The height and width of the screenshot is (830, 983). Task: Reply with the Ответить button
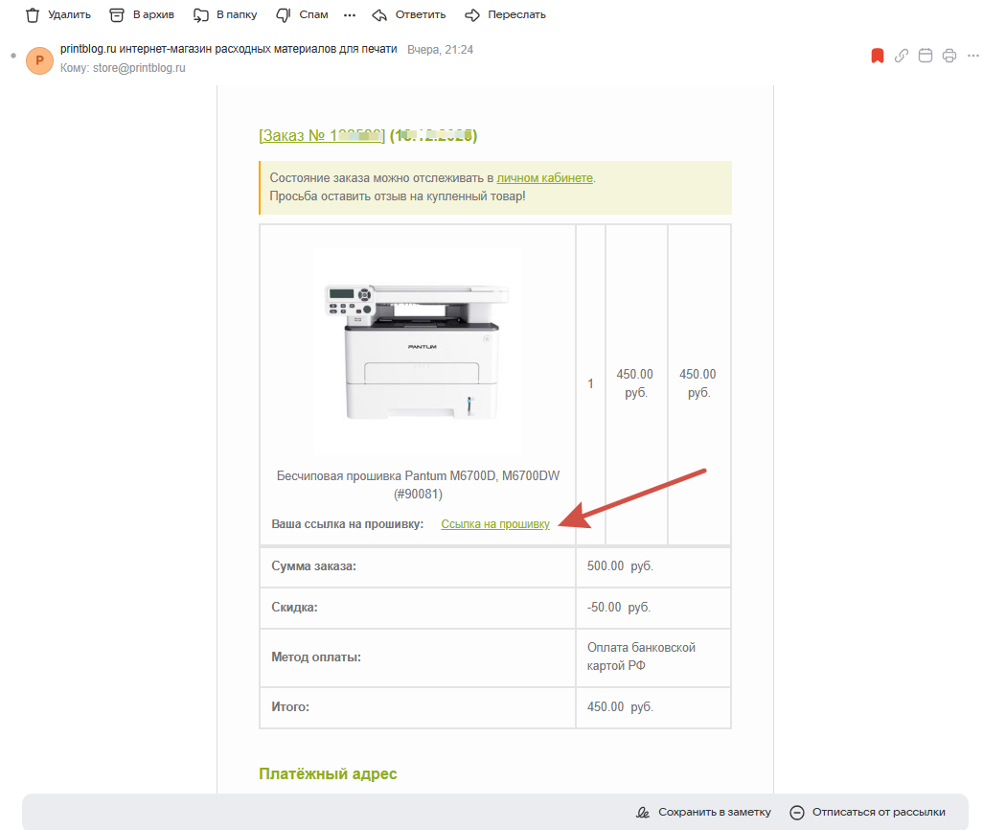click(x=408, y=15)
